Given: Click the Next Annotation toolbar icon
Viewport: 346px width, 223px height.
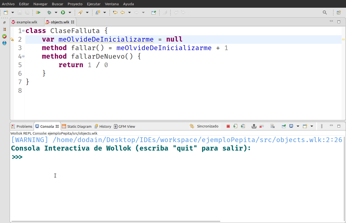Looking at the screenshot, I should coord(98,12).
